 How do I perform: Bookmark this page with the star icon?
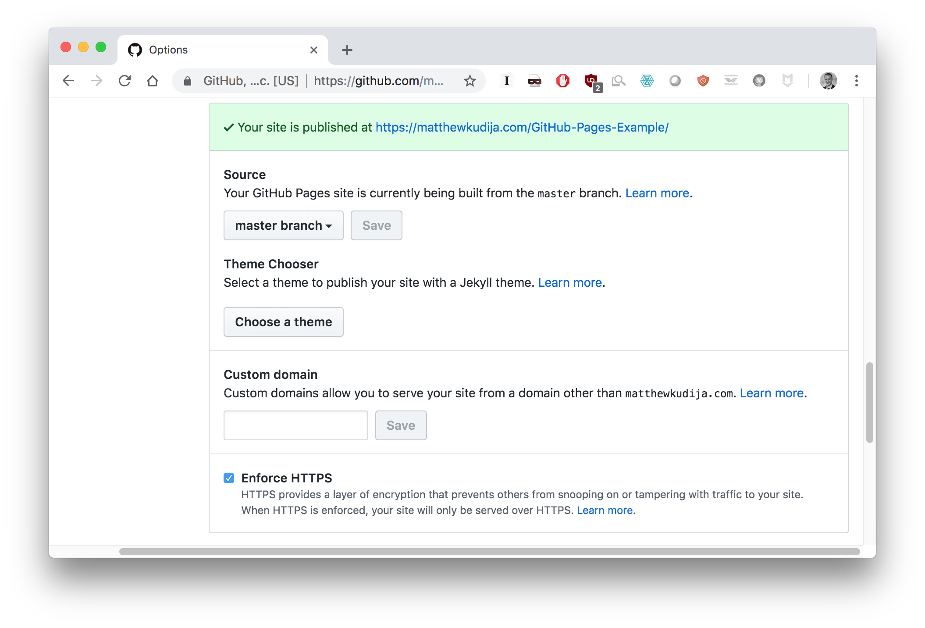470,81
